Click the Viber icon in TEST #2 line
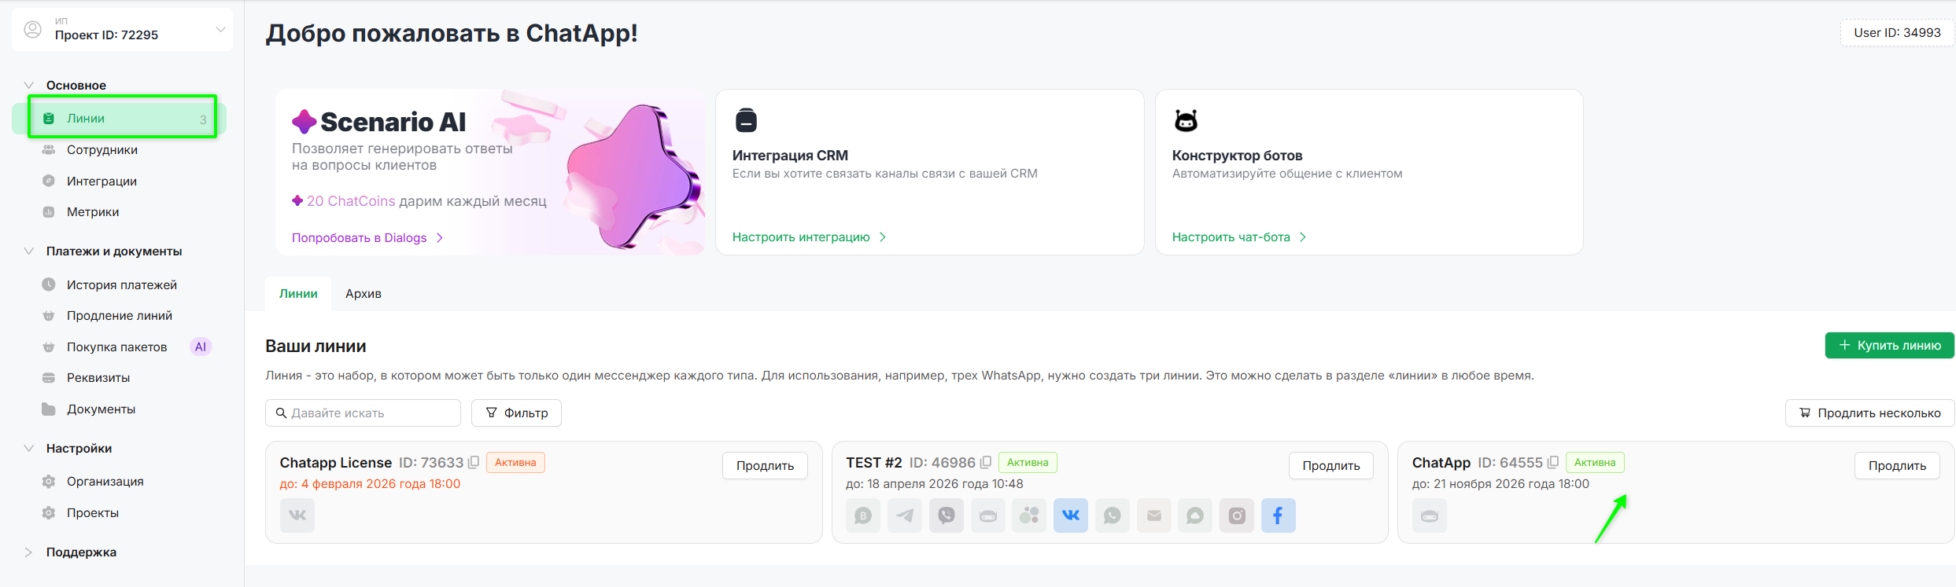This screenshot has height=587, width=1956. (x=946, y=515)
